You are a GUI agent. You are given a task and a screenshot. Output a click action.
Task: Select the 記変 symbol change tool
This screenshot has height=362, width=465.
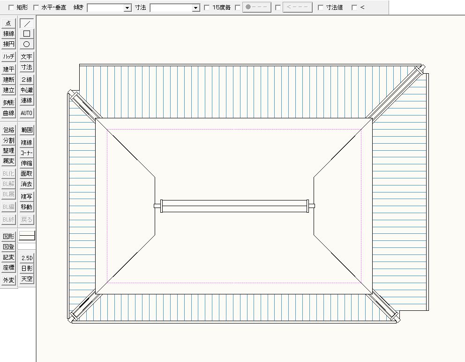click(8, 257)
